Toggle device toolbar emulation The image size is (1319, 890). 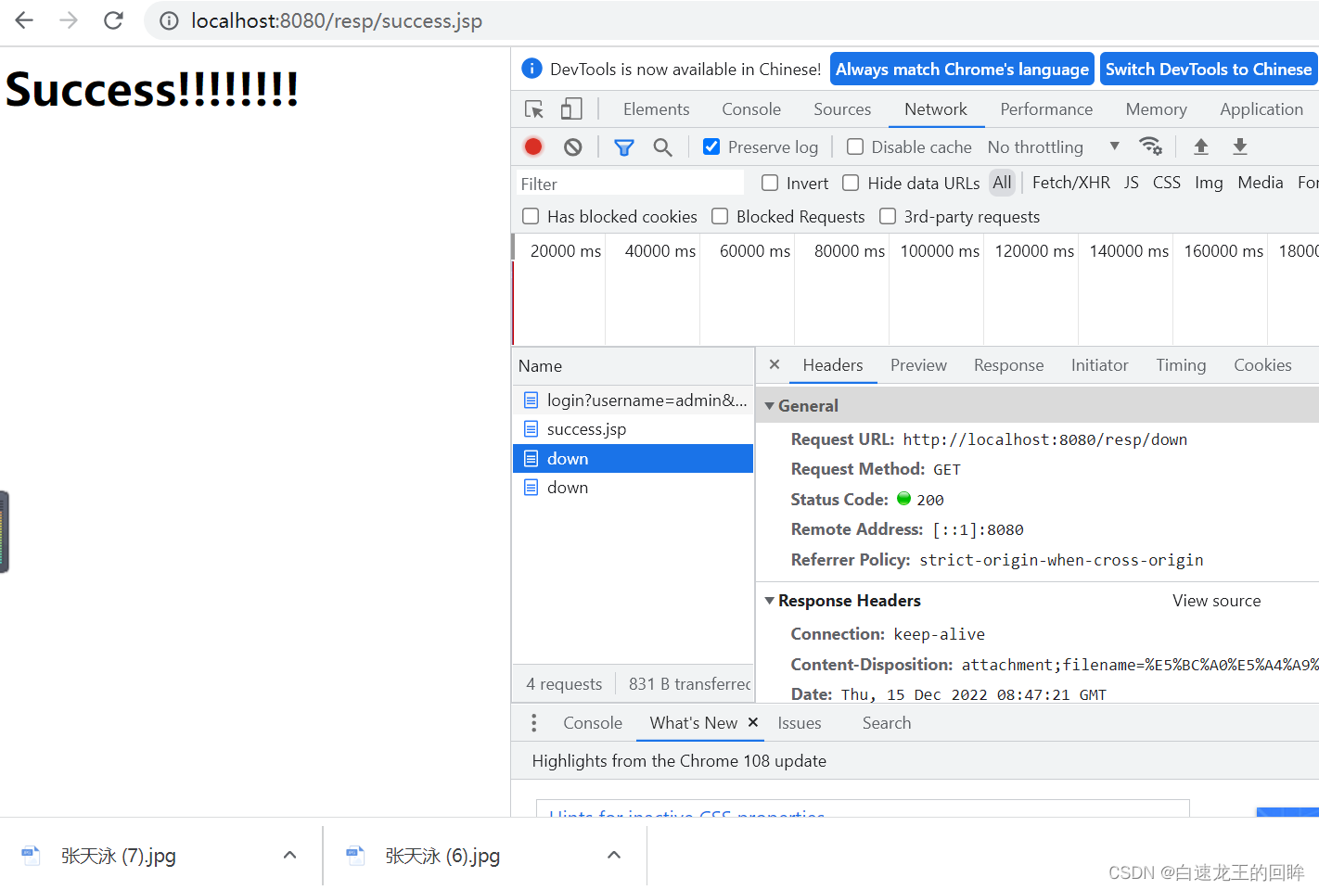[571, 109]
